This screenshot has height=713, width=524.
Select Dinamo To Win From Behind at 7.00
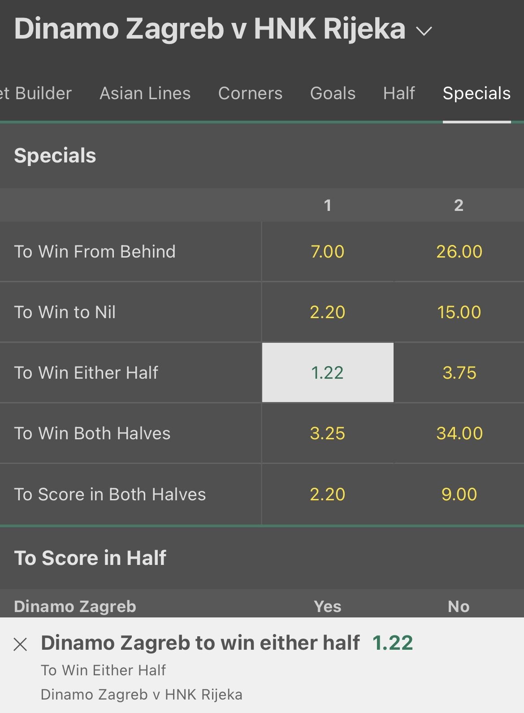328,251
